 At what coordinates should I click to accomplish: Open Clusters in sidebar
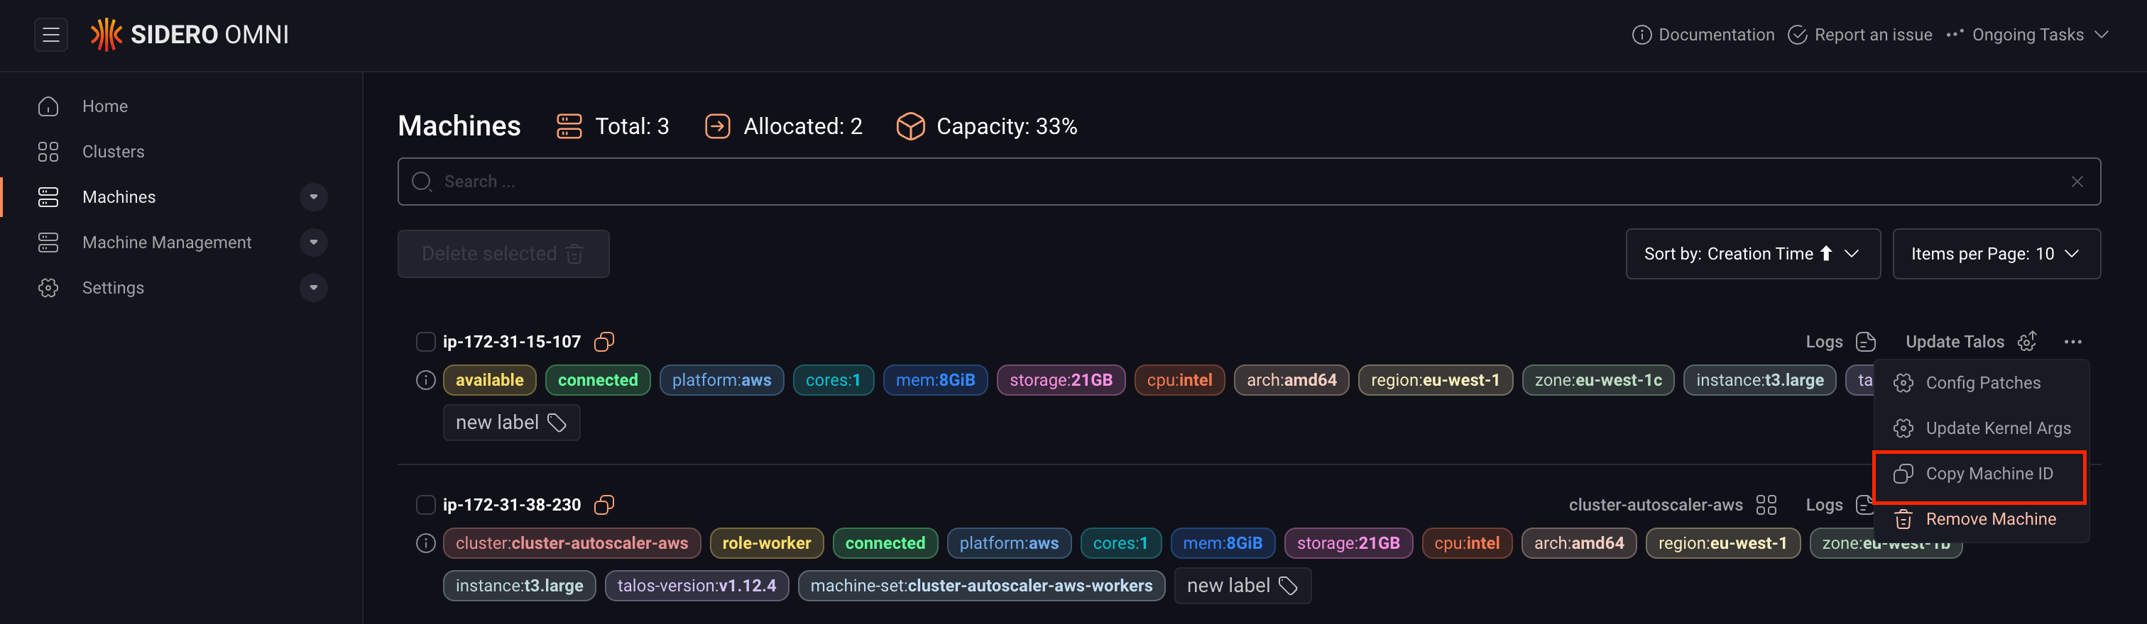click(114, 152)
